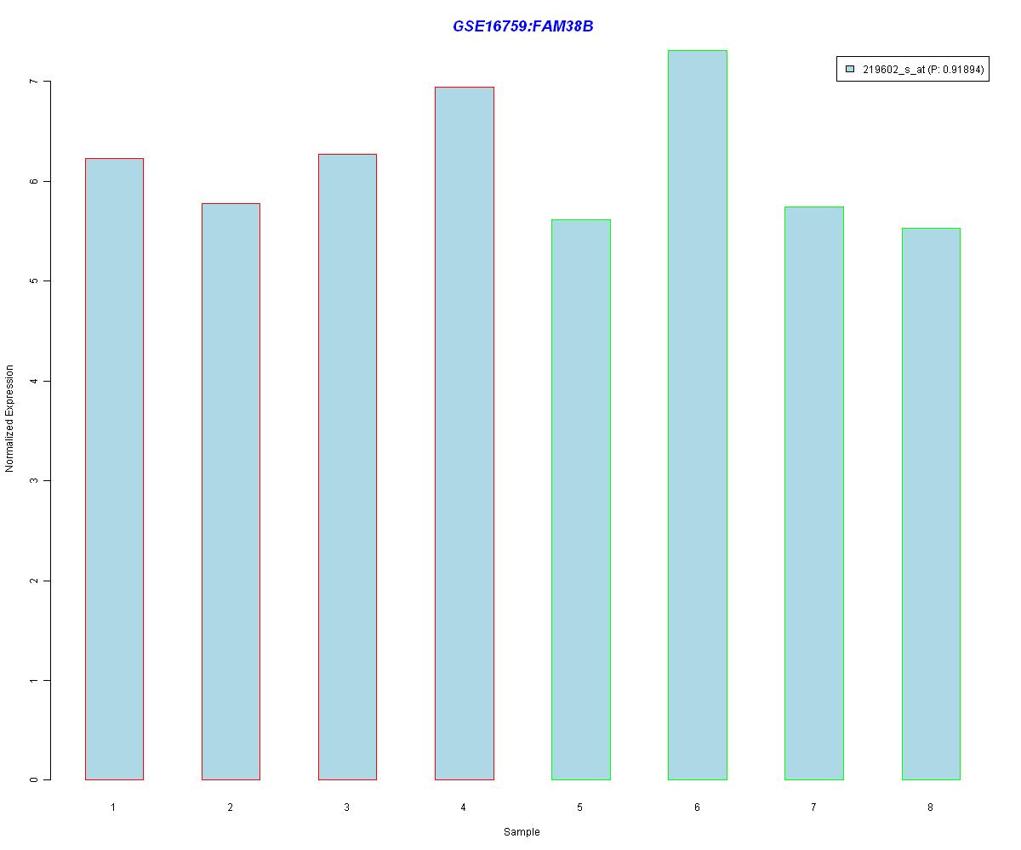The width and height of the screenshot is (1021, 850).
Task: Select the bar for sample 2
Action: 231,491
